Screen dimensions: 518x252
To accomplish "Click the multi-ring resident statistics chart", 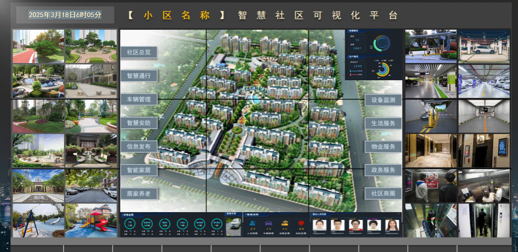I will pos(383,69).
